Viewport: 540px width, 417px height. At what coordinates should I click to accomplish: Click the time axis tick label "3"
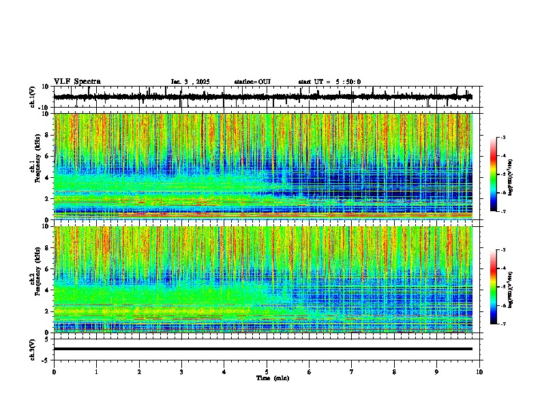pos(181,372)
